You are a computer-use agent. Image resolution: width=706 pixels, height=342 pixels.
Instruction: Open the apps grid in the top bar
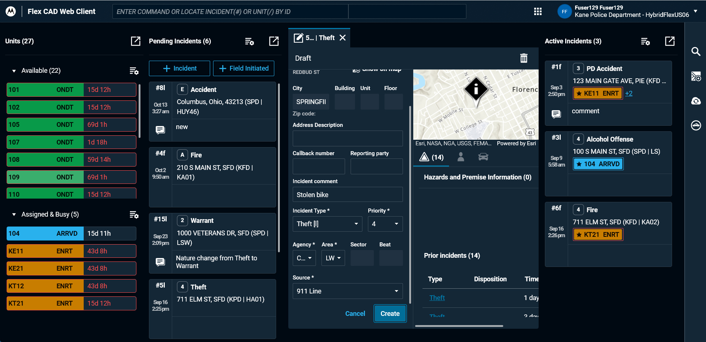tap(538, 11)
